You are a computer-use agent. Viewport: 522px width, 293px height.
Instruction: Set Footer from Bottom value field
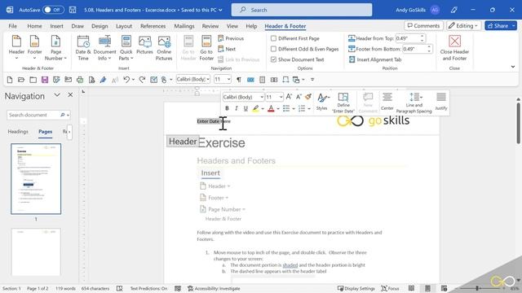pyautogui.click(x=414, y=49)
